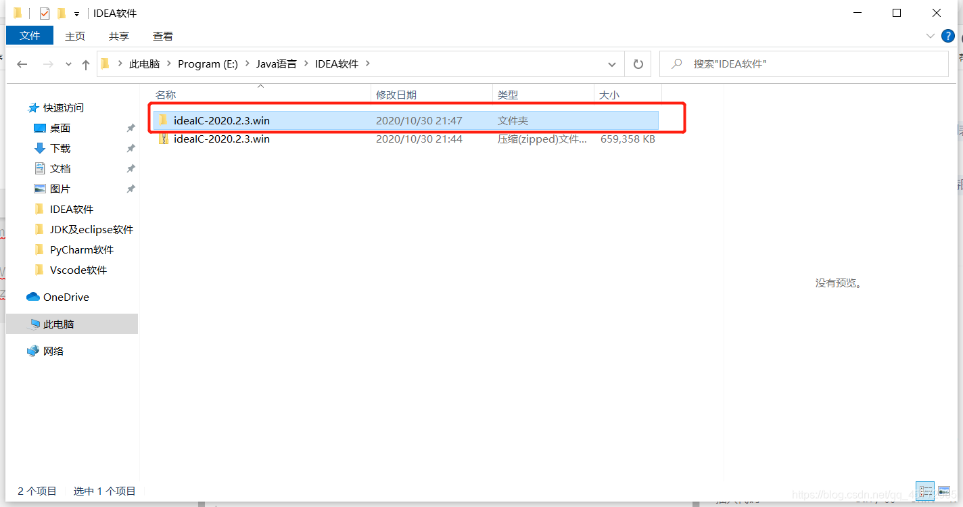Click the 下载 blue arrow icon

40,148
